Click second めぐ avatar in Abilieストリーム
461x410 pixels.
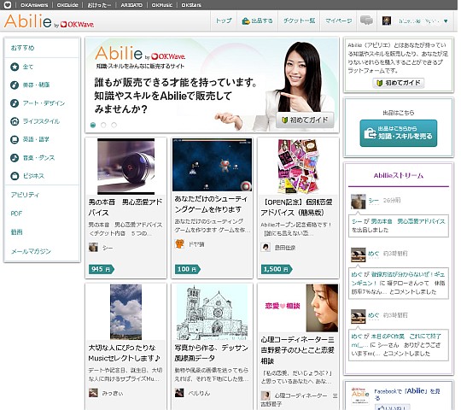358,317
